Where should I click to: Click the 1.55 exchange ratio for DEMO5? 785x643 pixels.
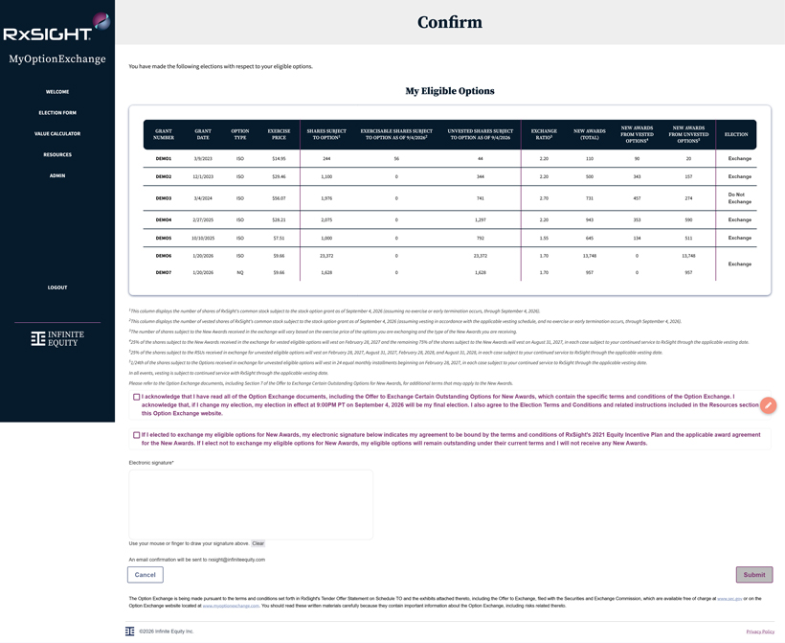544,239
